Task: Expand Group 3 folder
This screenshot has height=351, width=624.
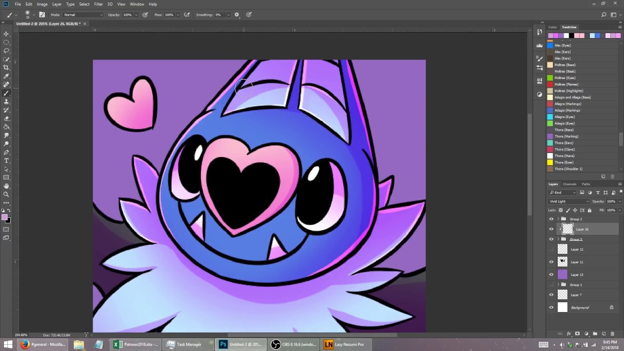Action: [558, 239]
